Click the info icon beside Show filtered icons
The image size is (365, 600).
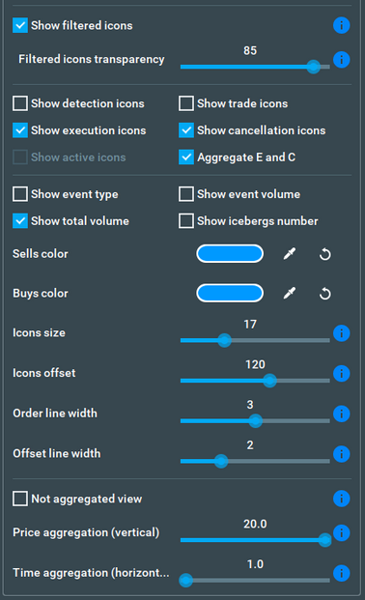pyautogui.click(x=341, y=25)
